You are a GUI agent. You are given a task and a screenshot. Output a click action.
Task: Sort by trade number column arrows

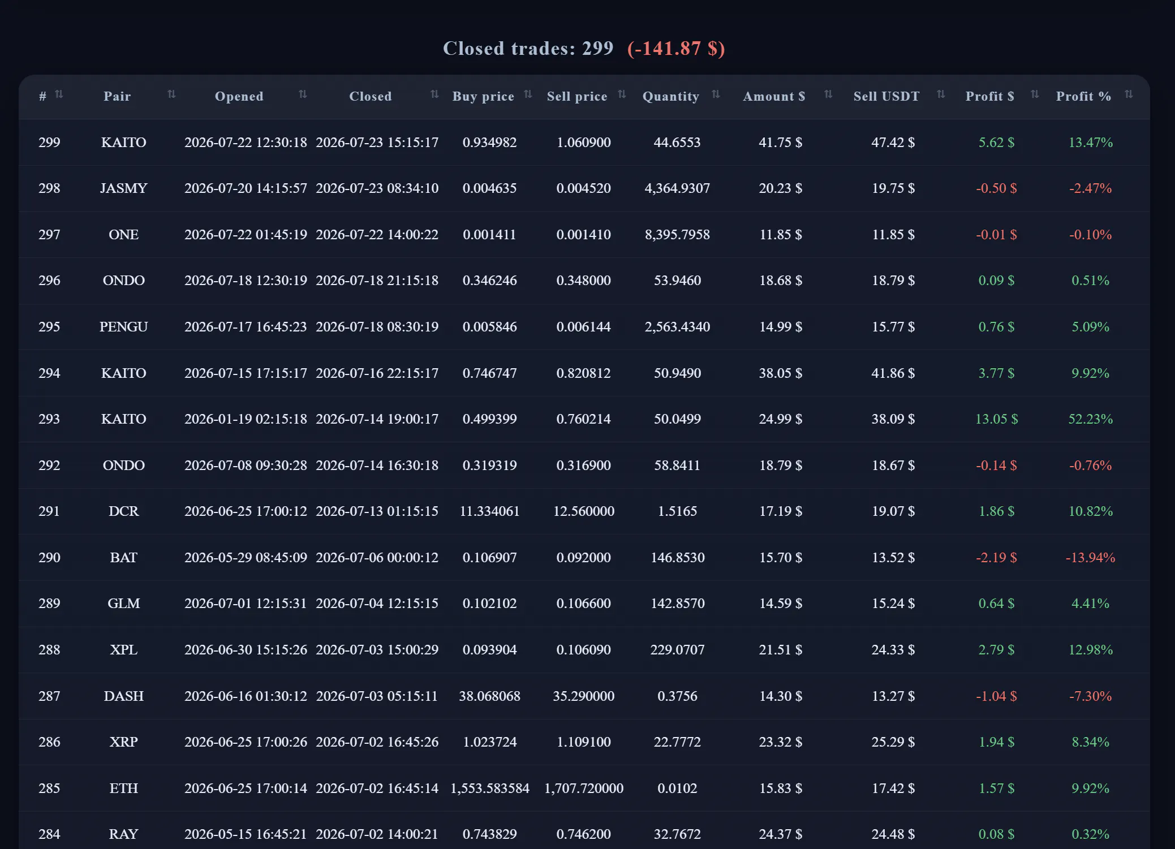(59, 94)
